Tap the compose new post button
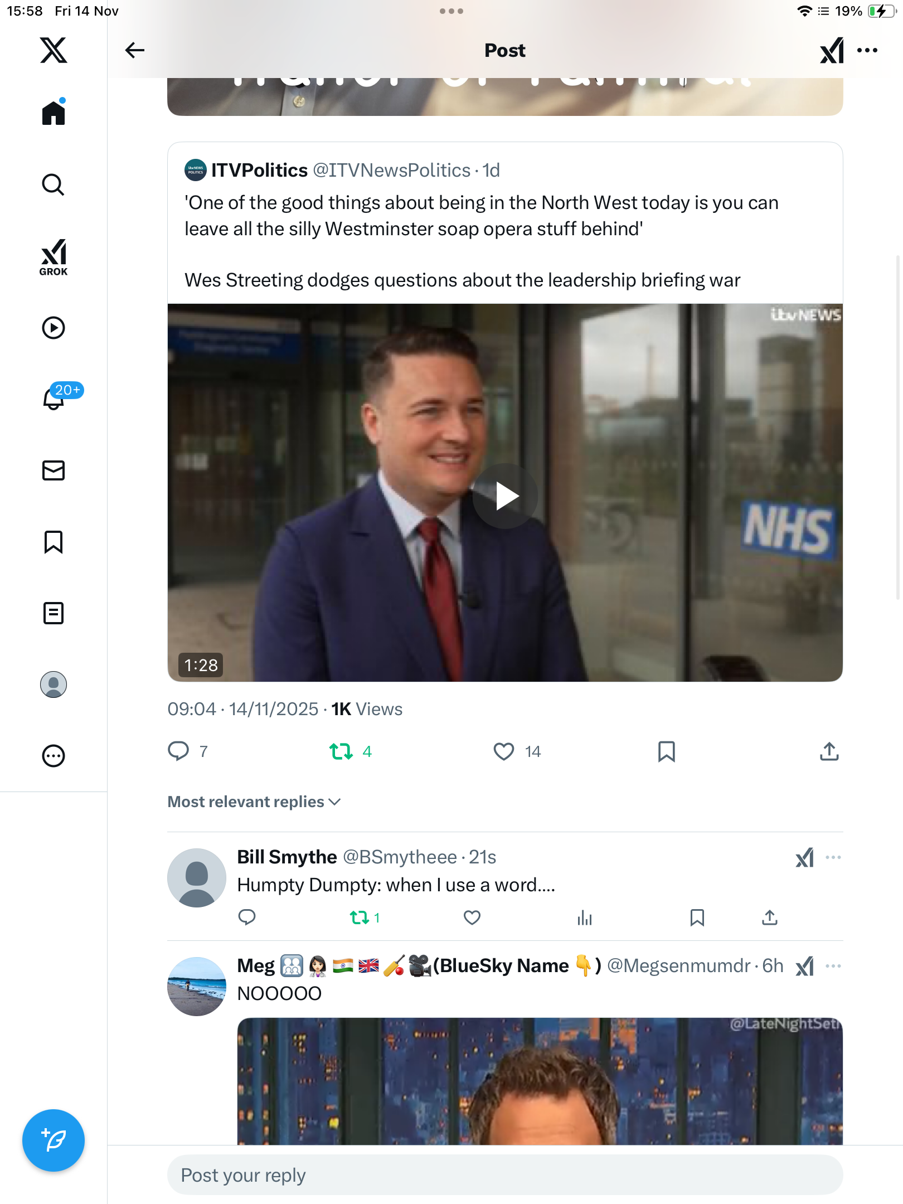The width and height of the screenshot is (903, 1204). tap(54, 1140)
